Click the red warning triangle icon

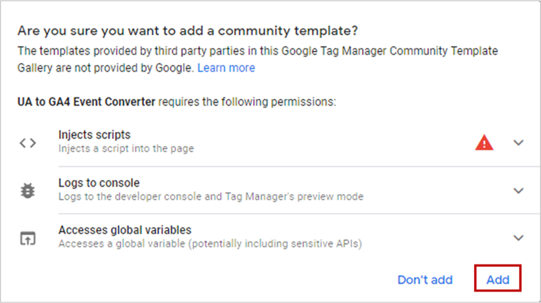484,143
